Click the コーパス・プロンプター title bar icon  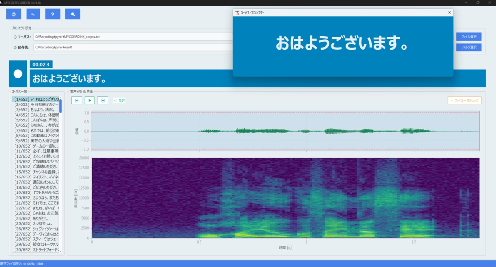coord(237,12)
